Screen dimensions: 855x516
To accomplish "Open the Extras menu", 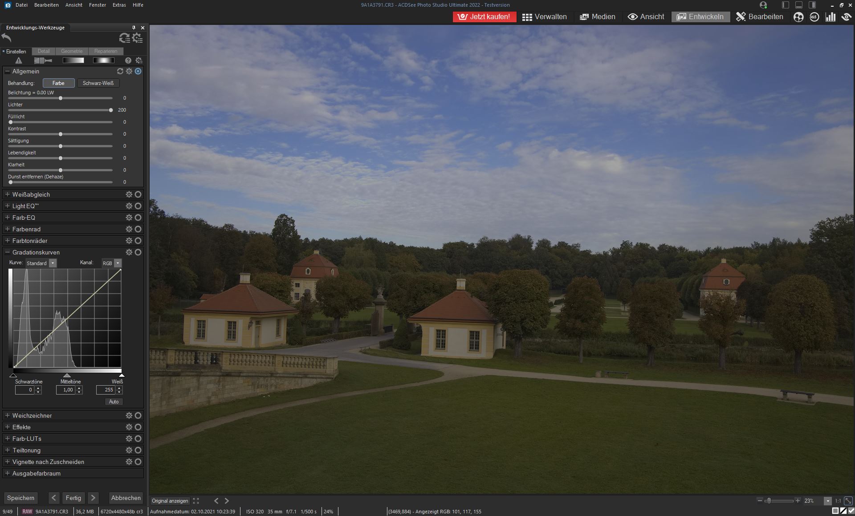I will [x=119, y=5].
